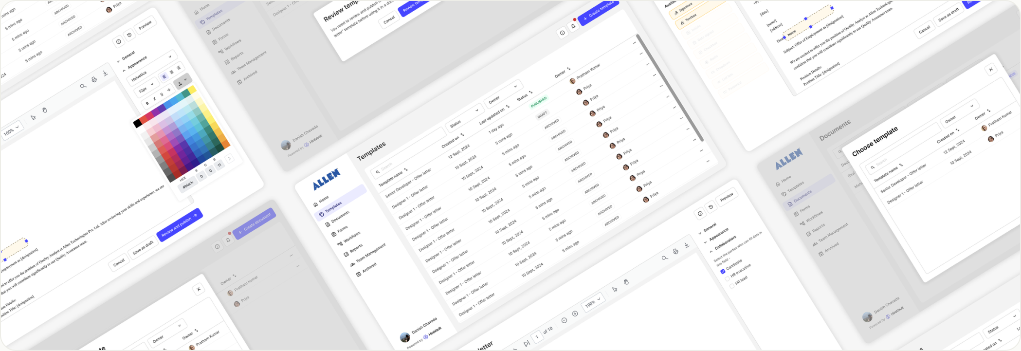1021x351 pixels.
Task: Open Danish Chavada profile in center Templates window
Action: tap(419, 330)
